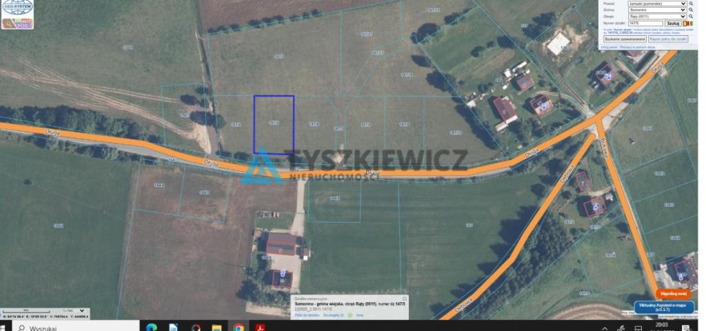The width and height of the screenshot is (706, 331).
Task: Click the orange Wypróbuj mnie! bubble
Action: point(673,294)
